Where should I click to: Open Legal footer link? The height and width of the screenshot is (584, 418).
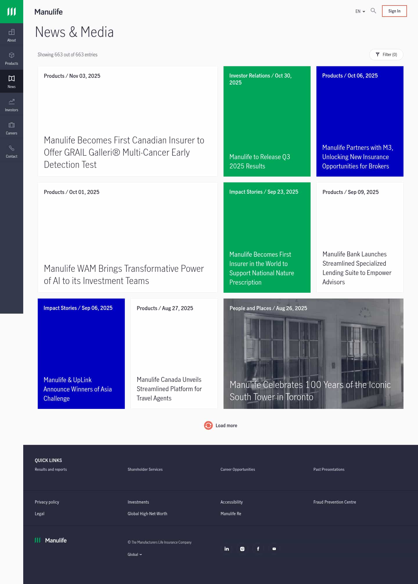click(39, 514)
